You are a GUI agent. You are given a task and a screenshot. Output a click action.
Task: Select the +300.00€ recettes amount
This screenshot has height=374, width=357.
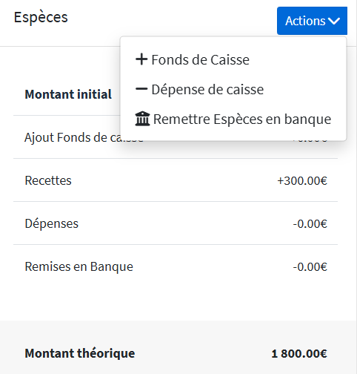point(302,180)
